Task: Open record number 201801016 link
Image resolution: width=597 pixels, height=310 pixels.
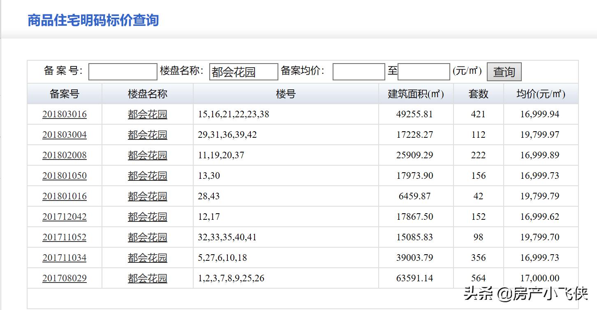Action: click(x=65, y=196)
